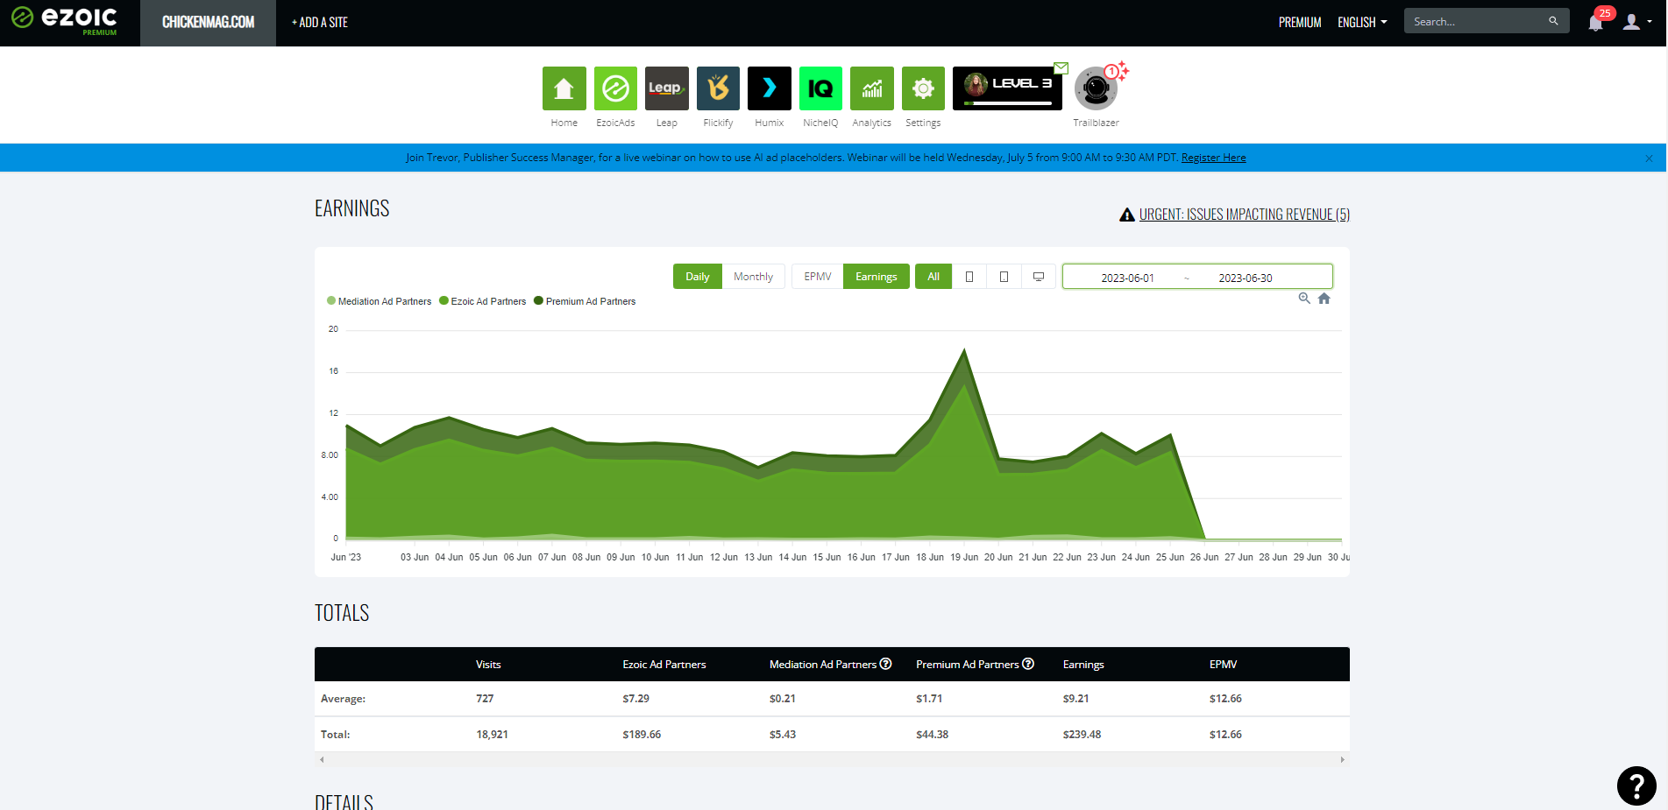Switch chart to Daily view
This screenshot has height=810, width=1668.
click(x=698, y=277)
